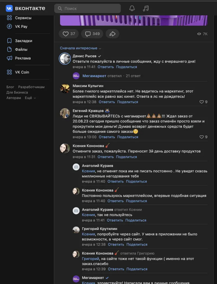This screenshot has height=284, width=217.
Task: Click the share arrow button
Action: click(112, 34)
